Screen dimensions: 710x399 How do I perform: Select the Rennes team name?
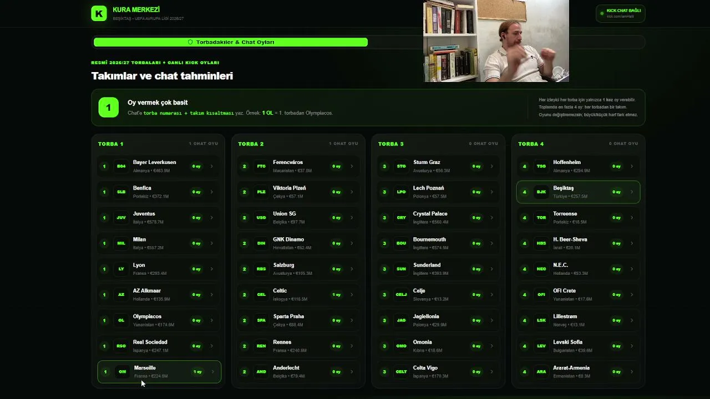tap(282, 342)
